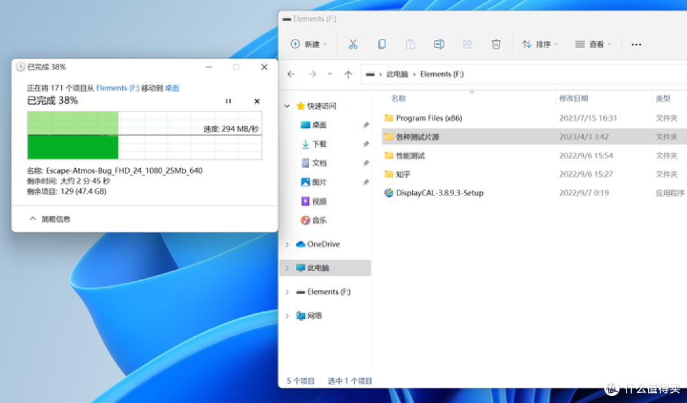The height and width of the screenshot is (403, 687).
Task: Sort by the 类型 Type column header
Action: pyautogui.click(x=663, y=98)
